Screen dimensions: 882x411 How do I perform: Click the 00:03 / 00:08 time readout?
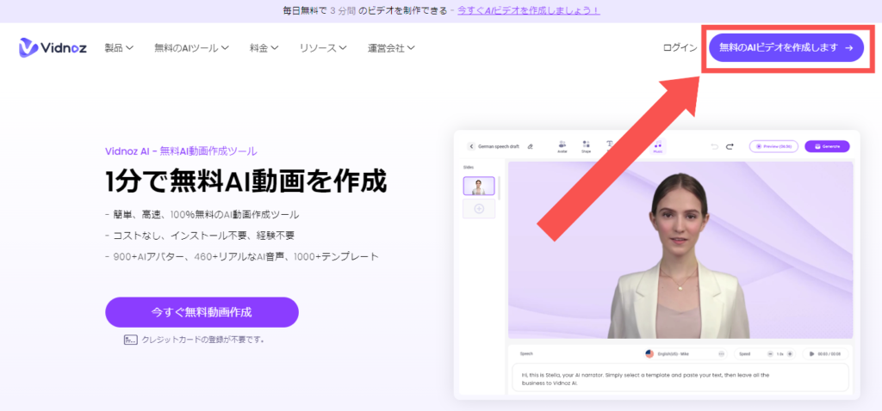coord(829,353)
